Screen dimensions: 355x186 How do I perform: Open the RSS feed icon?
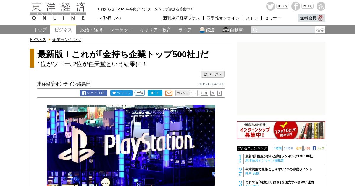[x=321, y=6]
